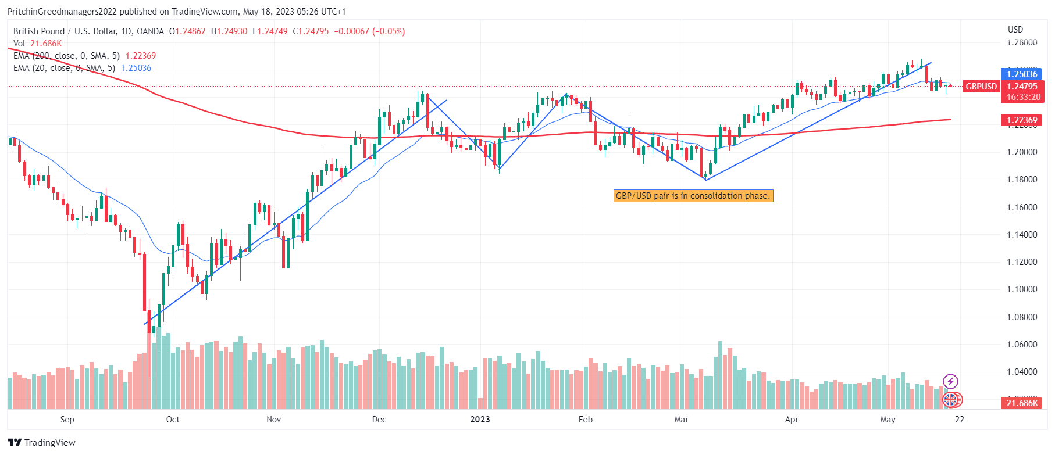
Task: Click the open value O1.24862 in header
Action: [x=187, y=31]
